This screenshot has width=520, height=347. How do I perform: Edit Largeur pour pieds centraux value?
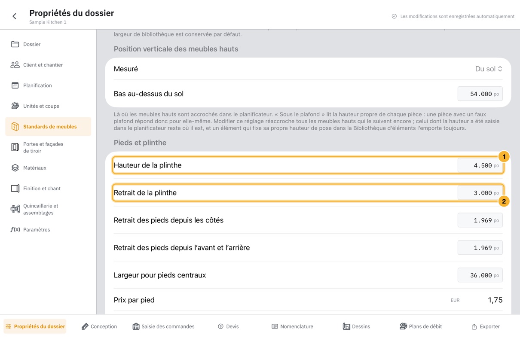[480, 275]
